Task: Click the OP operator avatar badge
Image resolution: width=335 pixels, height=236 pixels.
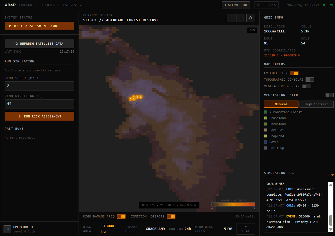Action: 7,229
